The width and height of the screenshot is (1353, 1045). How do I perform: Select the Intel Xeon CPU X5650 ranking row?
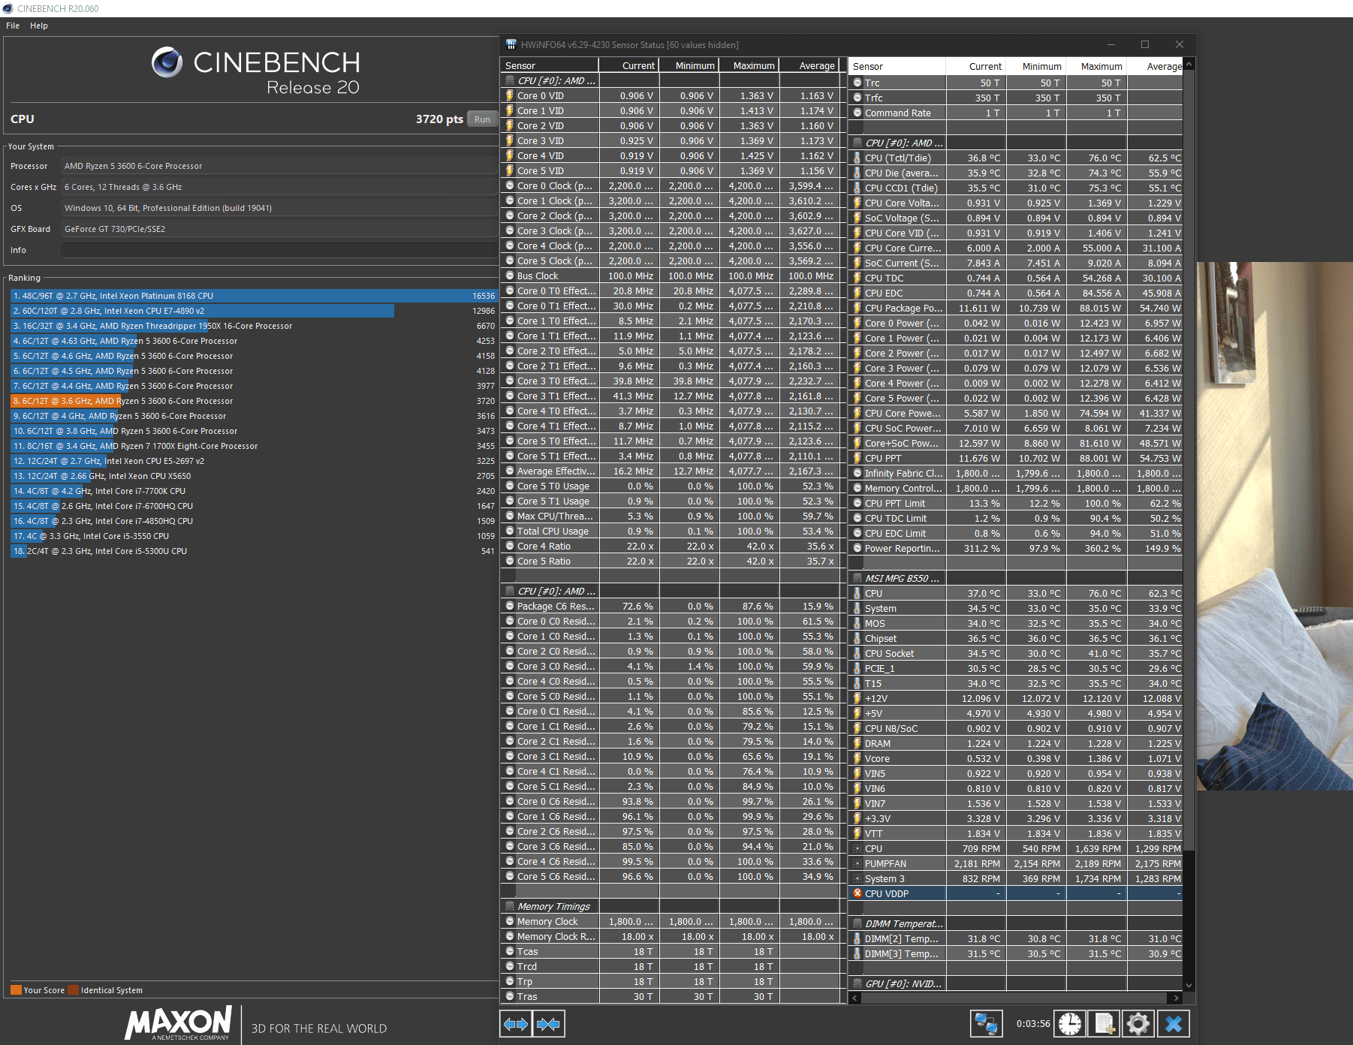point(254,476)
